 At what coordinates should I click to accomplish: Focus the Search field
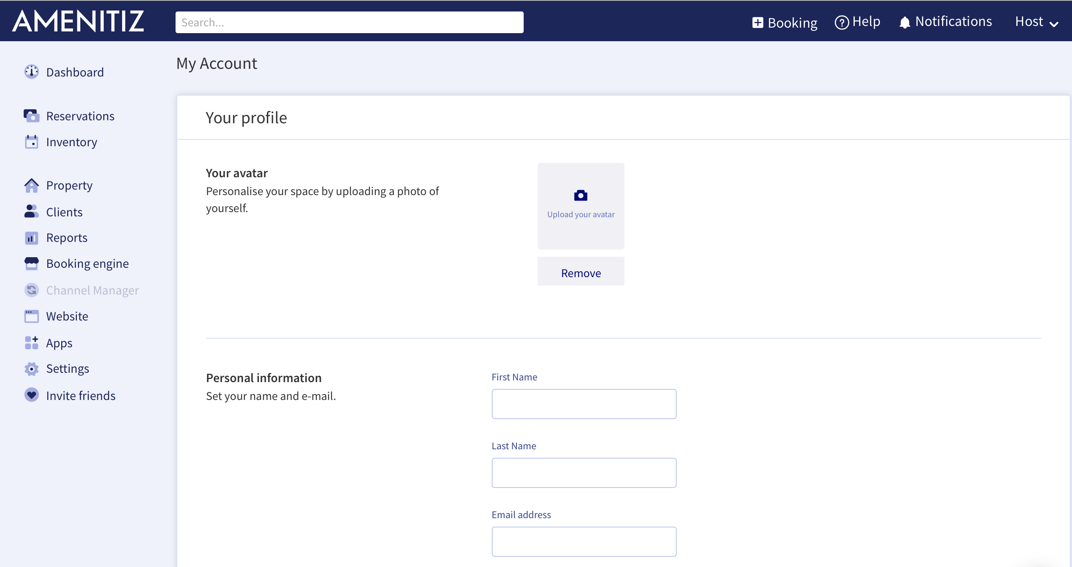349,22
